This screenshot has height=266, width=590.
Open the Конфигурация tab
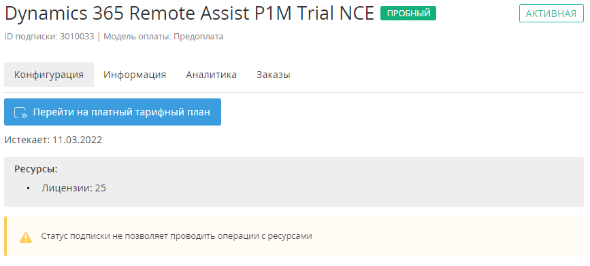[49, 75]
